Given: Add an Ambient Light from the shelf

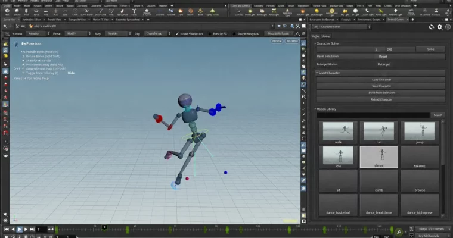Looking at the screenshot, I should pyautogui.click(x=396, y=12).
